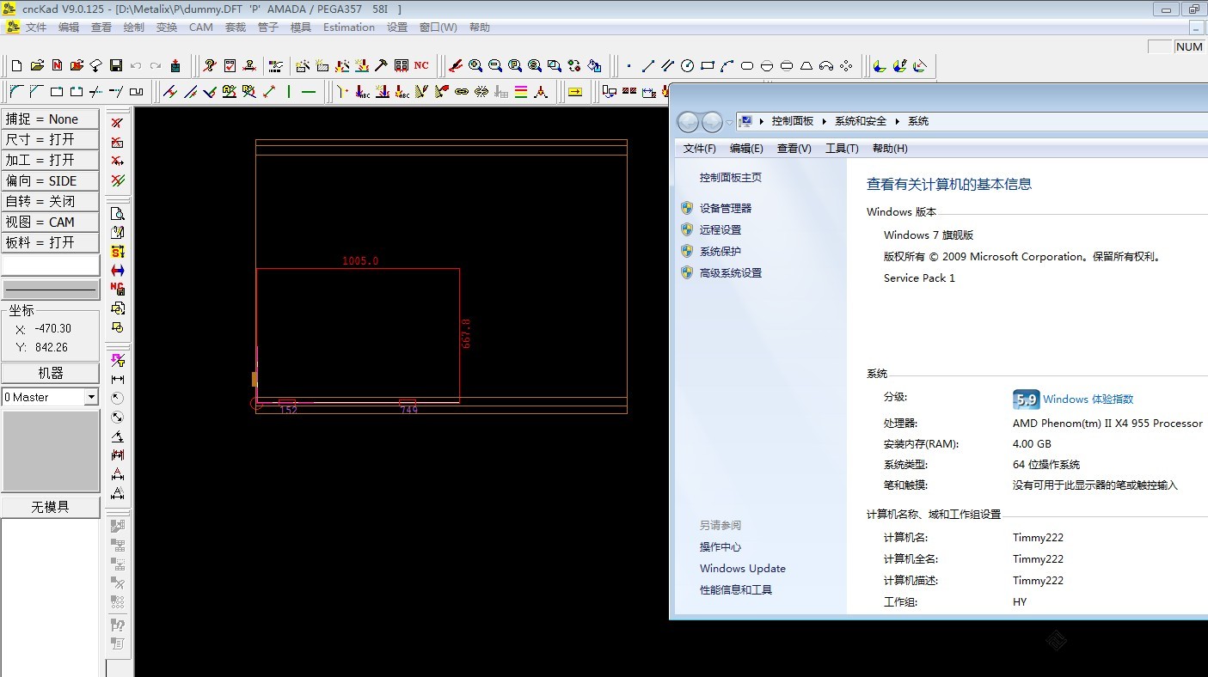
Task: Open the 绘制 menu
Action: pyautogui.click(x=134, y=27)
